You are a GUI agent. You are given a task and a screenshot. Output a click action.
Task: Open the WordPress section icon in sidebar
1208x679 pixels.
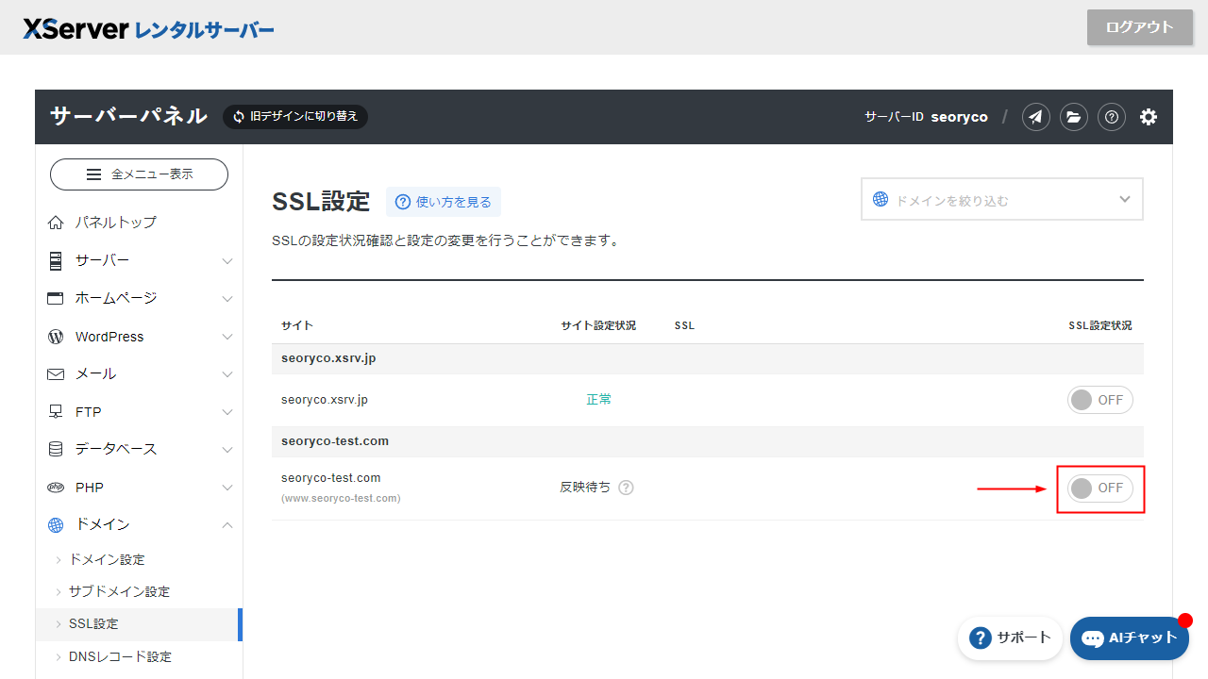[x=55, y=336]
